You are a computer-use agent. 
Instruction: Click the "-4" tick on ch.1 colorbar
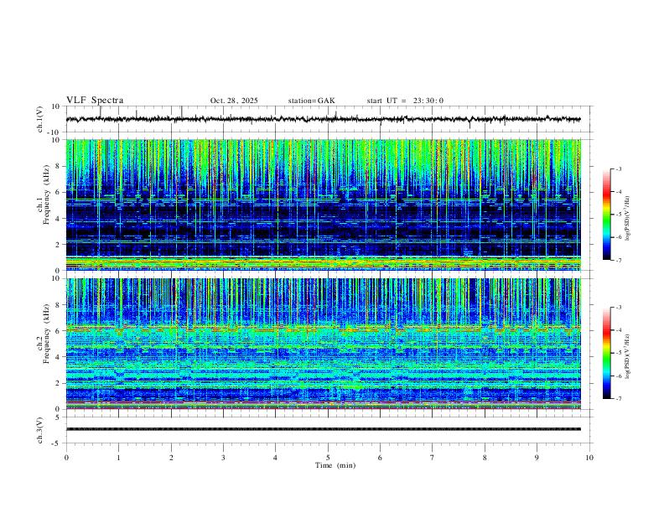[618, 192]
